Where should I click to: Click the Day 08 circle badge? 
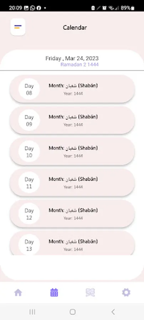point(29,89)
